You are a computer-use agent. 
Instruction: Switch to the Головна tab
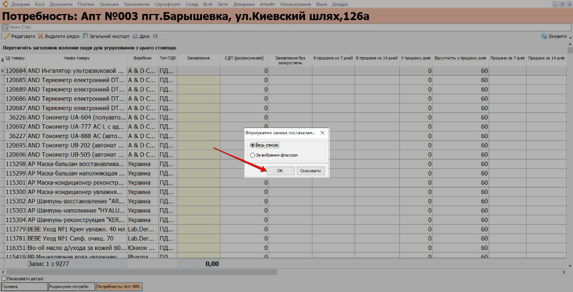24,286
